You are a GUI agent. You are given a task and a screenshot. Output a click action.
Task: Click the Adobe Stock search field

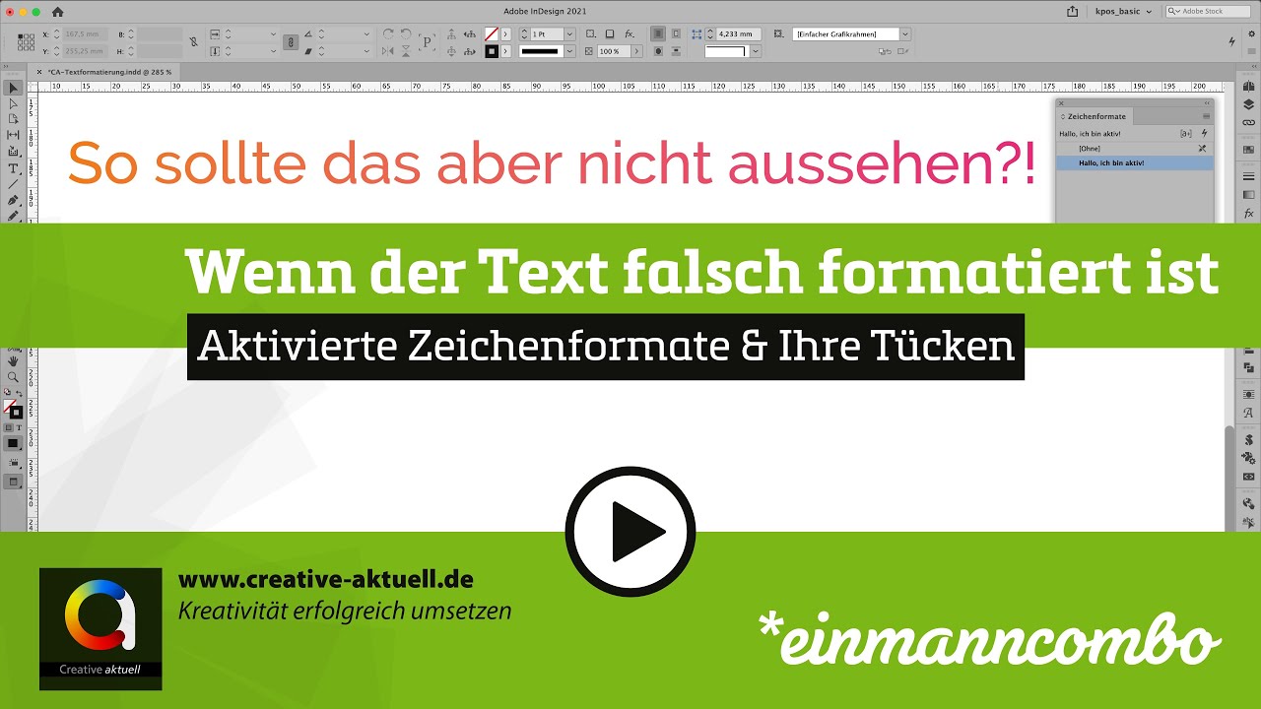[1208, 12]
